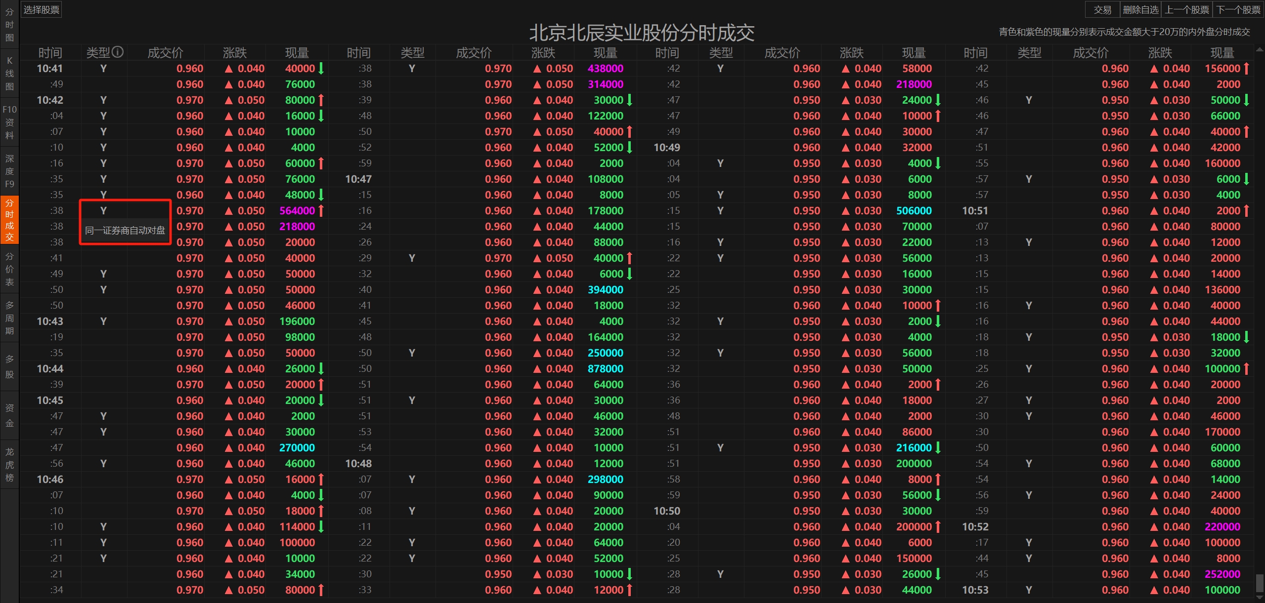Click the cyan 298000 volume value
Screen dimensions: 1265x603
(606, 479)
